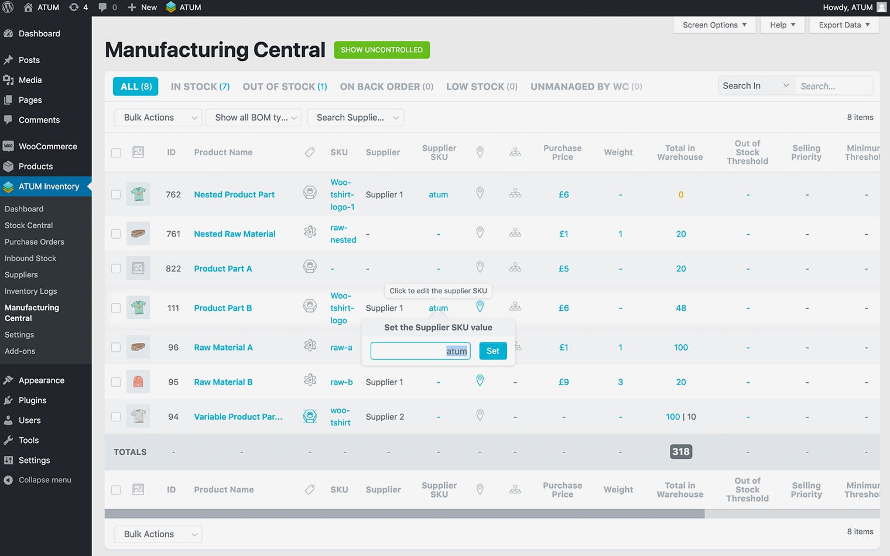Switch to the Out of Stock tab

click(285, 87)
